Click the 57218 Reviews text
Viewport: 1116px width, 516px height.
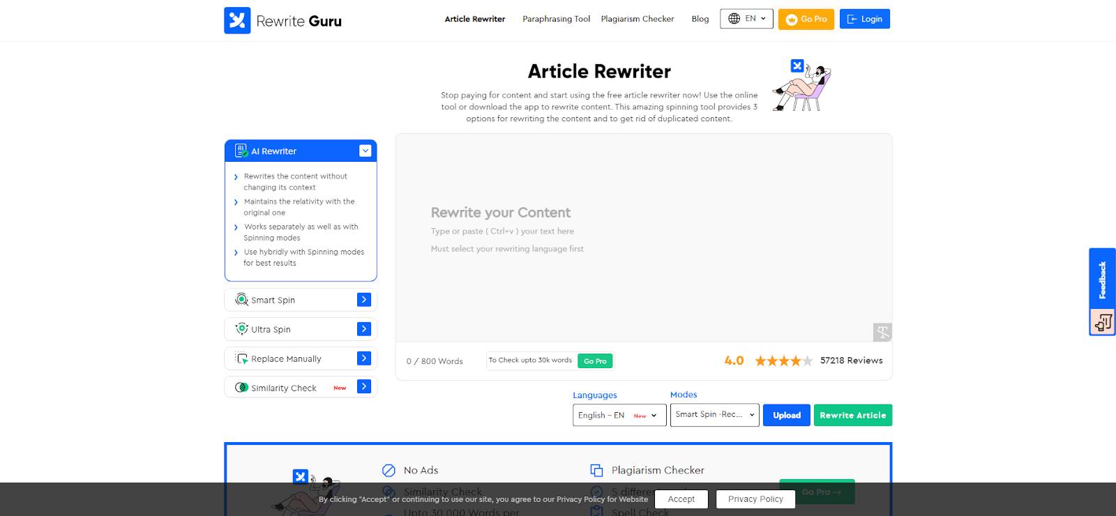click(x=852, y=361)
